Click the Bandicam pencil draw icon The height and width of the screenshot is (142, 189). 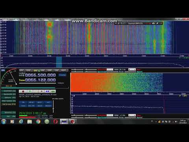157,23
